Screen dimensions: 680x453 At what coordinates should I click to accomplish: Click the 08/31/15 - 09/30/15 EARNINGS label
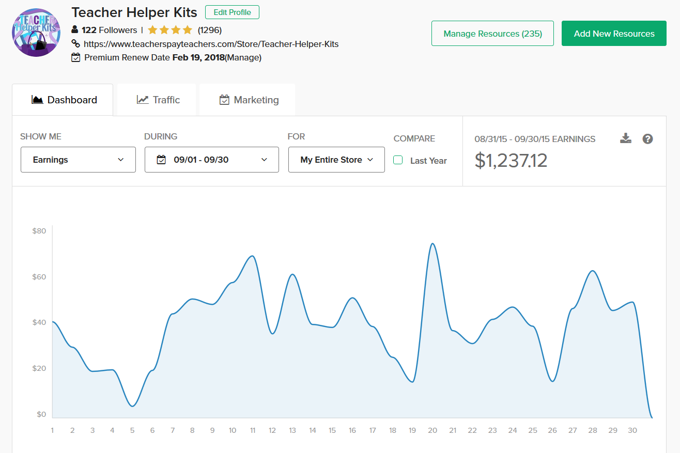pyautogui.click(x=535, y=139)
